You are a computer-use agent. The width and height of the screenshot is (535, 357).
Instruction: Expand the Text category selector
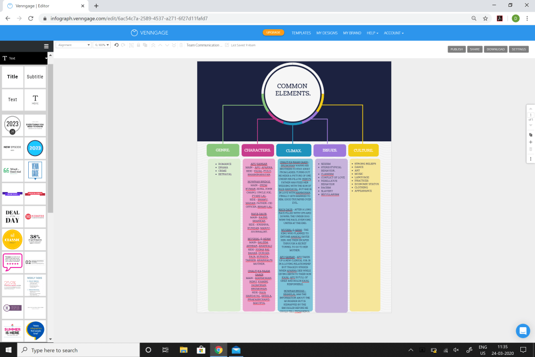25,59
